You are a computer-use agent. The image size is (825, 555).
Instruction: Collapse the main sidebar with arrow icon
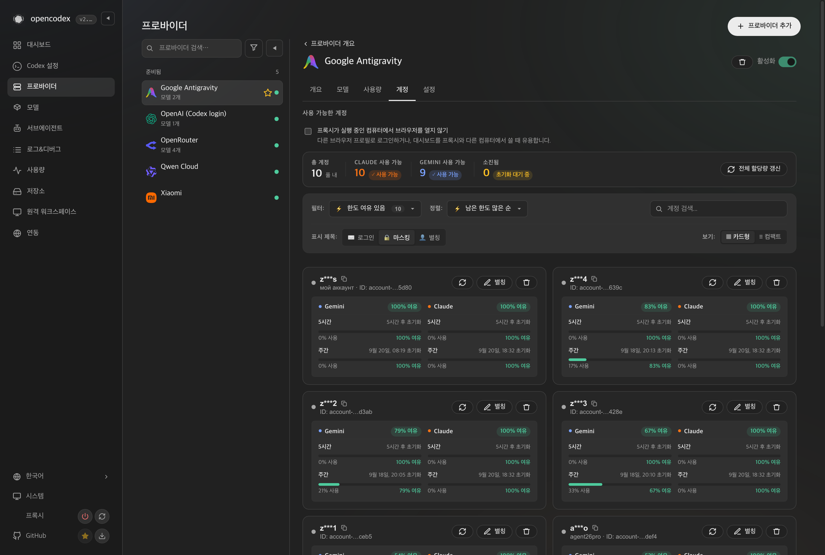(108, 18)
